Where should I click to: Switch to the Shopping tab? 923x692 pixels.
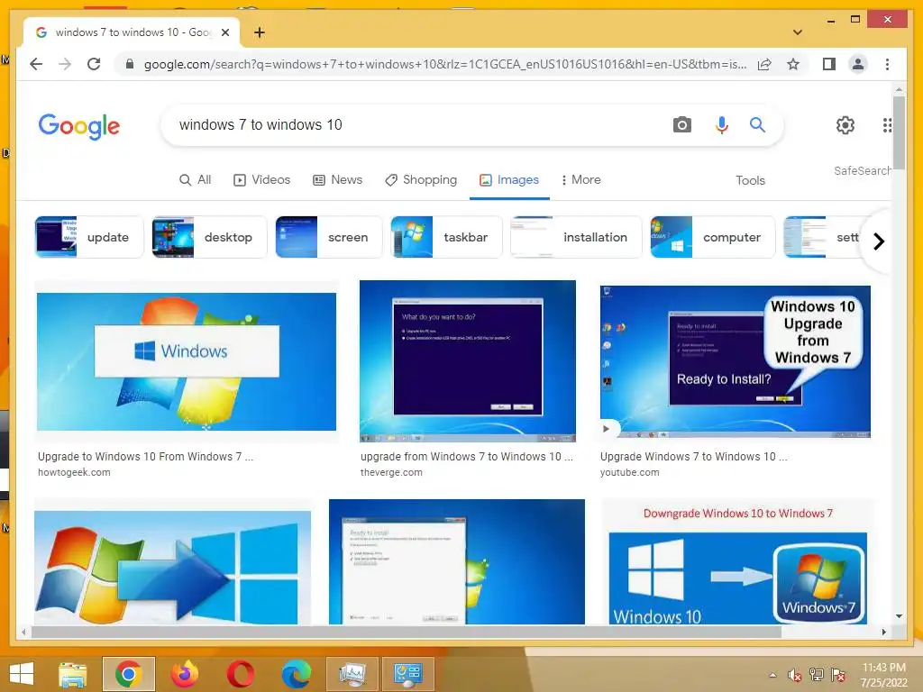click(421, 179)
